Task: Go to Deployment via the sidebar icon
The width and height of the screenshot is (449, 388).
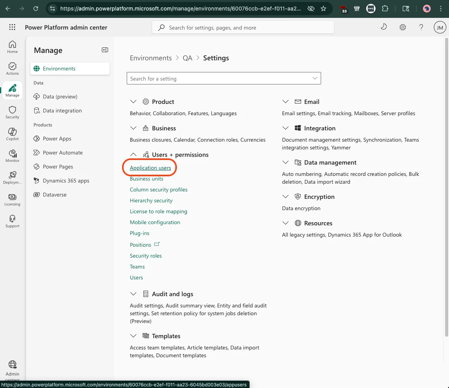Action: [x=12, y=177]
